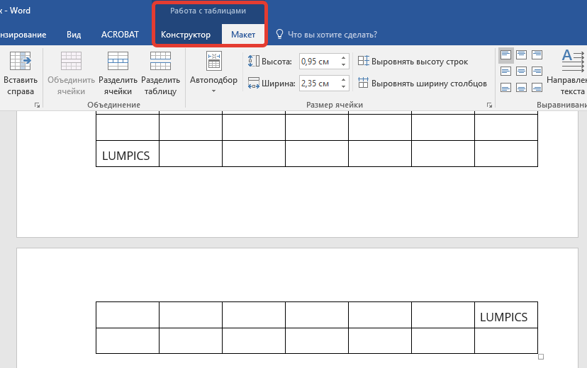Select the align top right cell option
Screen dimensions: 587x368
tap(537, 55)
